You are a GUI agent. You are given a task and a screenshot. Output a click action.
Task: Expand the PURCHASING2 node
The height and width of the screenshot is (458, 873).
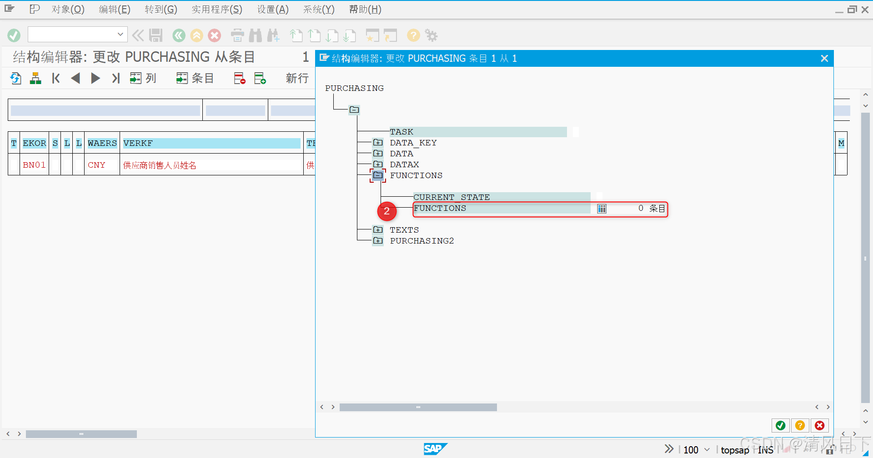[x=378, y=240]
